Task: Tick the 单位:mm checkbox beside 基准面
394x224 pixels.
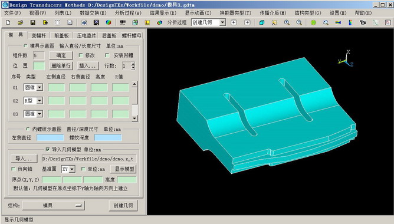Action: click(x=83, y=169)
